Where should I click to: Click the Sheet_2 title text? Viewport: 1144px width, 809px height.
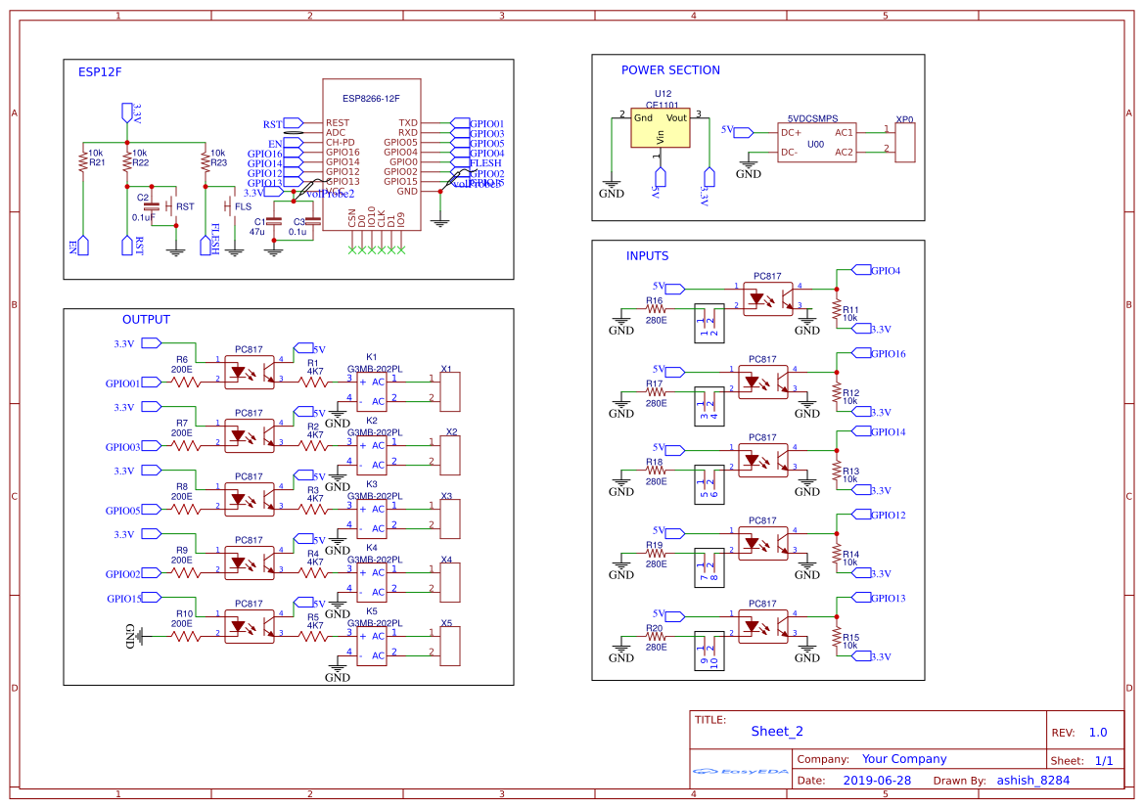point(776,731)
